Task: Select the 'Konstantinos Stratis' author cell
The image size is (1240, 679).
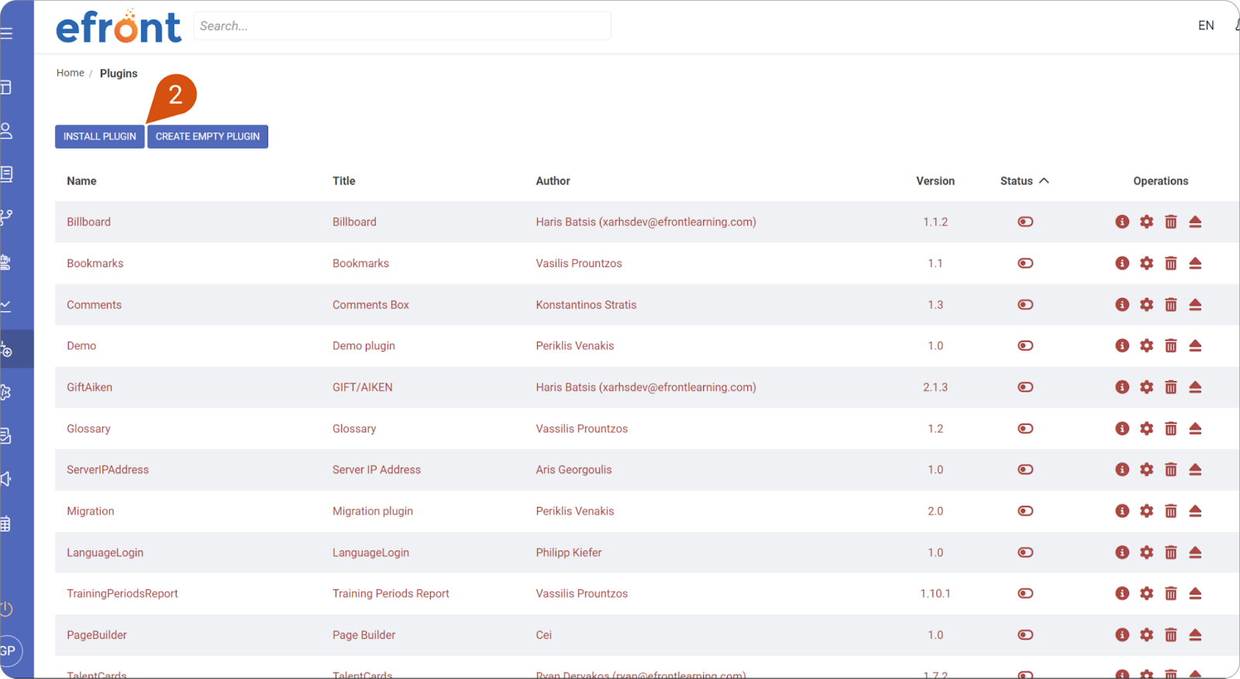Action: pyautogui.click(x=586, y=304)
